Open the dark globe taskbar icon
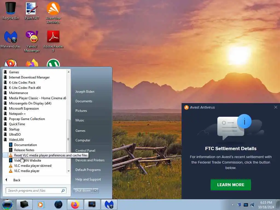Viewport: 280px width, 210px height. 59,205
